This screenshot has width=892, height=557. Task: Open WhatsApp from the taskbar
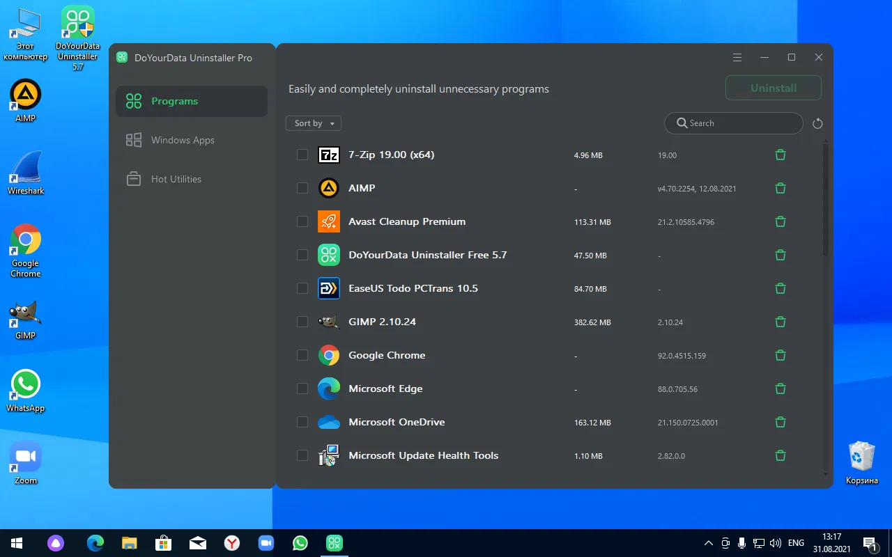pyautogui.click(x=300, y=542)
